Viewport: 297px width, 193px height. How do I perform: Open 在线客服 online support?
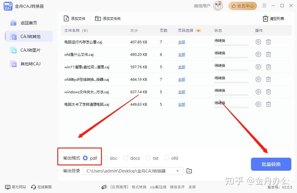pyautogui.click(x=42, y=187)
